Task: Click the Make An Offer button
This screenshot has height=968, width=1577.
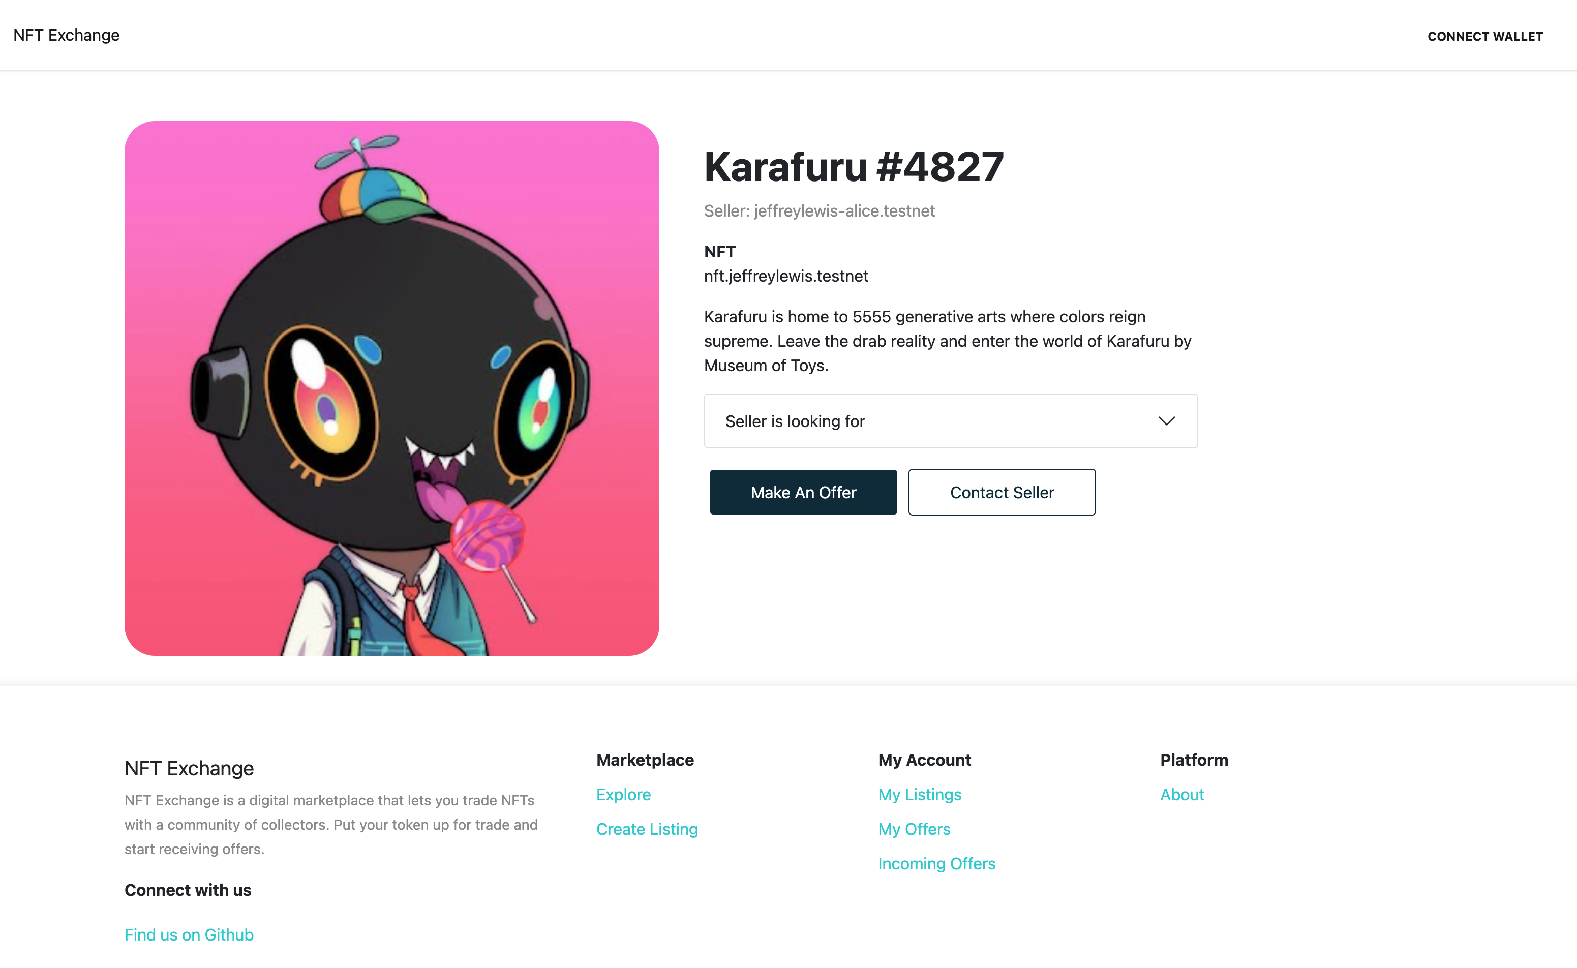Action: (x=803, y=492)
